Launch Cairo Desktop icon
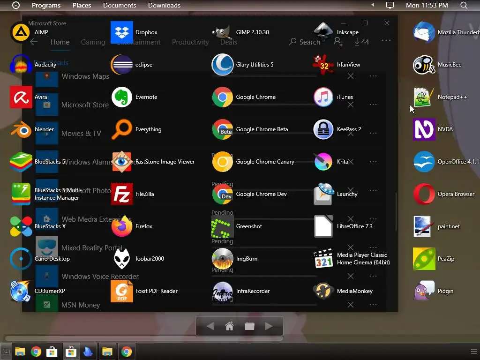480x360 pixels. tap(21, 259)
